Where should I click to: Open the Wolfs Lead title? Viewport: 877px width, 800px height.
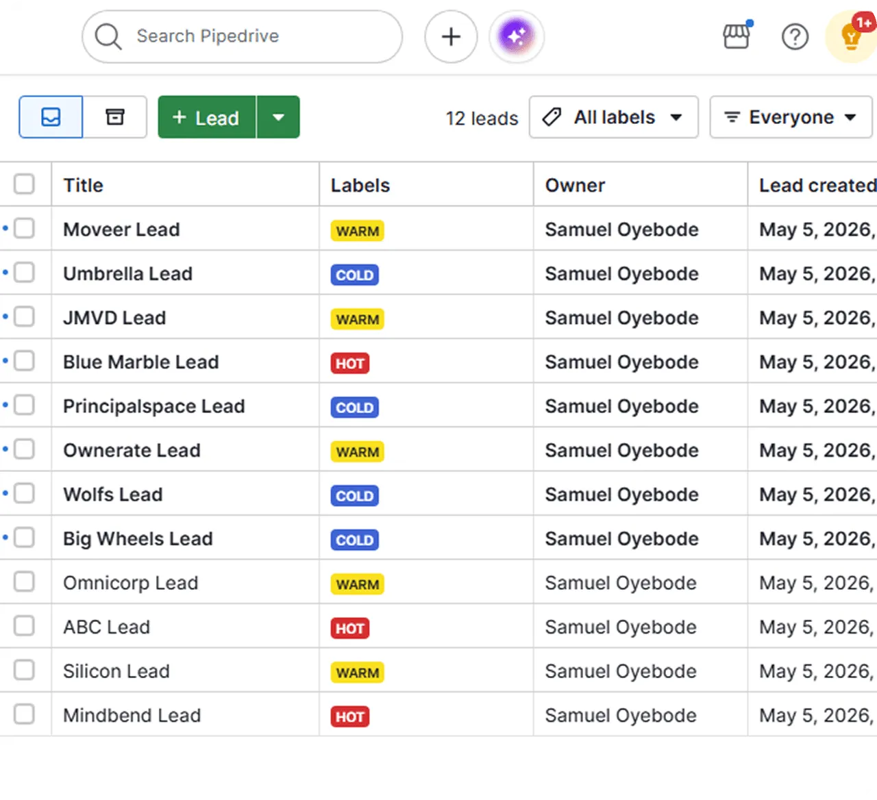tap(113, 495)
